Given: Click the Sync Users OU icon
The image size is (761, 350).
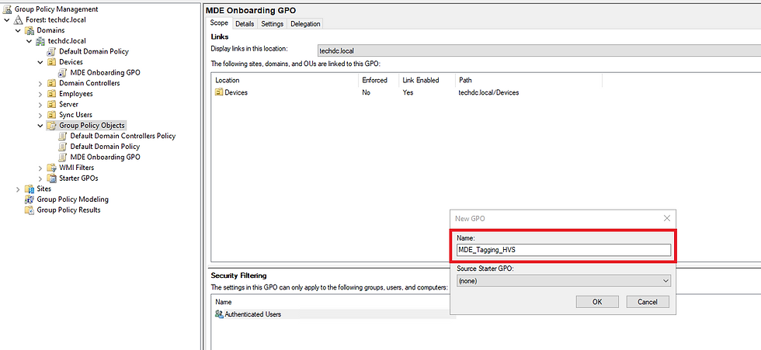Looking at the screenshot, I should [52, 116].
